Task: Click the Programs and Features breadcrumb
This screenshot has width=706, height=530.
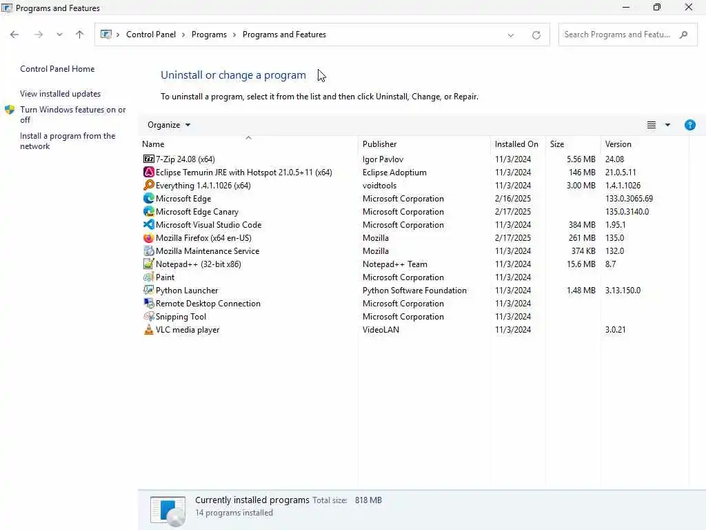Action: (x=284, y=35)
